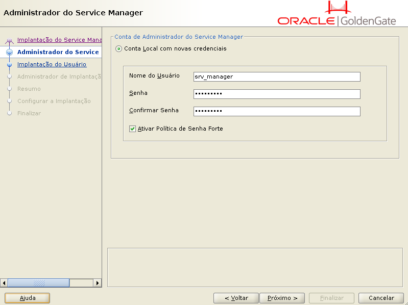The height and width of the screenshot is (305, 408).
Task: Open Implantação do Service Manager step
Action: pyautogui.click(x=59, y=40)
